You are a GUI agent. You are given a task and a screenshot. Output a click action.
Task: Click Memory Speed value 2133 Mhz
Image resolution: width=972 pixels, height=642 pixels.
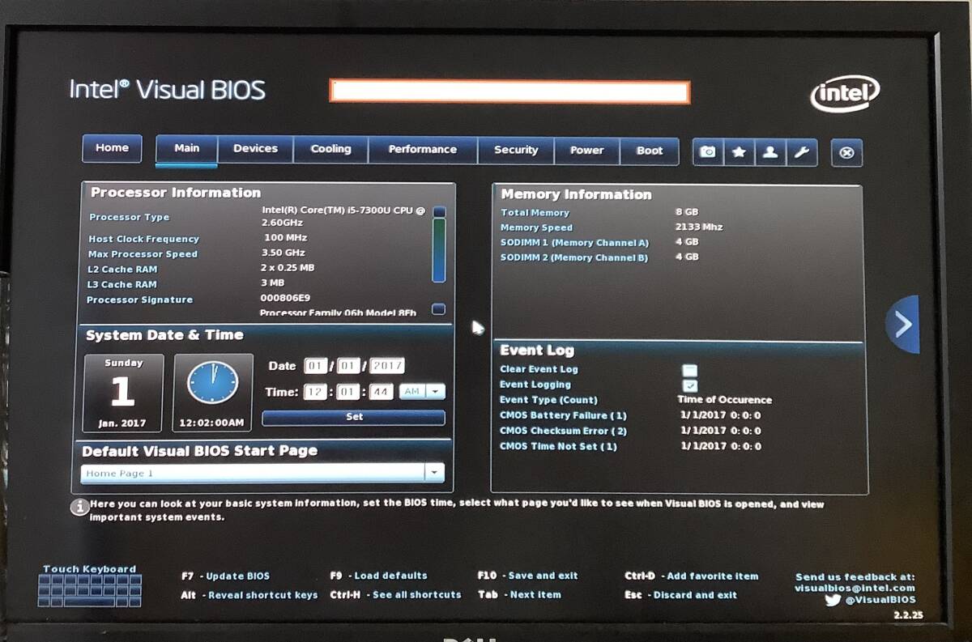point(699,227)
